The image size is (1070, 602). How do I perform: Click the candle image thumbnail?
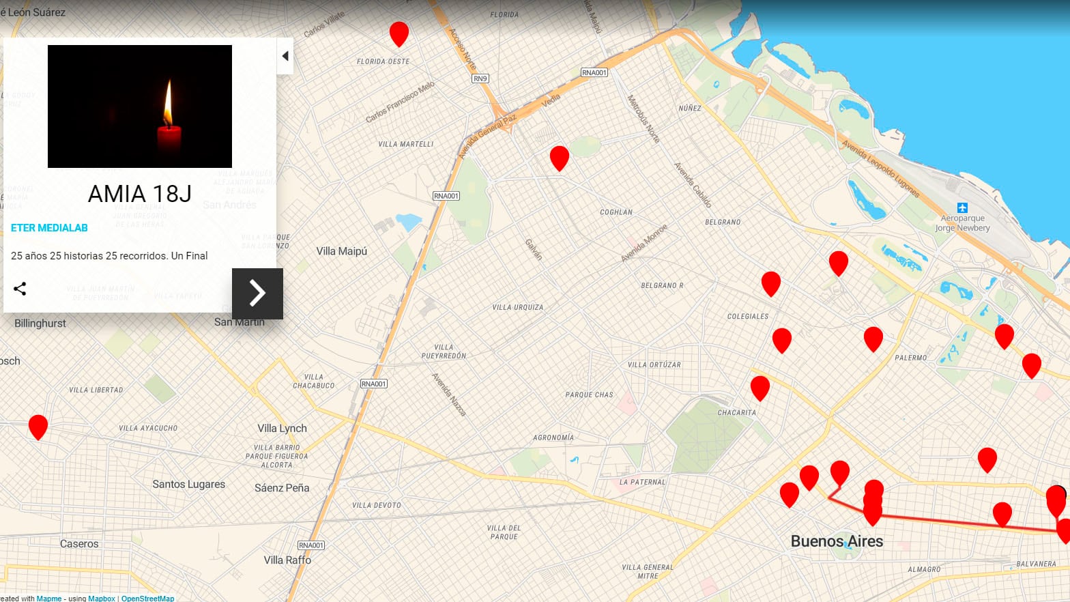click(140, 106)
